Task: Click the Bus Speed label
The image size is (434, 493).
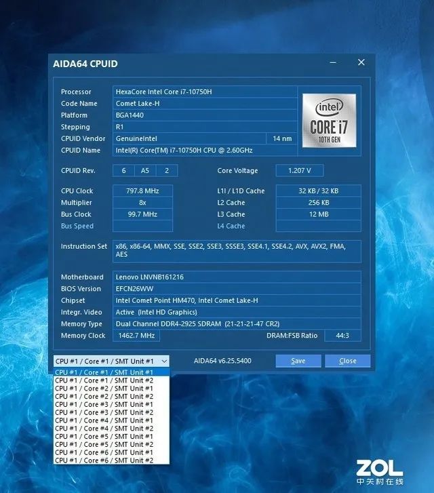Action: (x=77, y=226)
